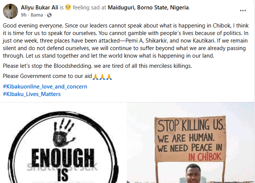
Task: Click the globe public audience icon
Action: click(49, 15)
